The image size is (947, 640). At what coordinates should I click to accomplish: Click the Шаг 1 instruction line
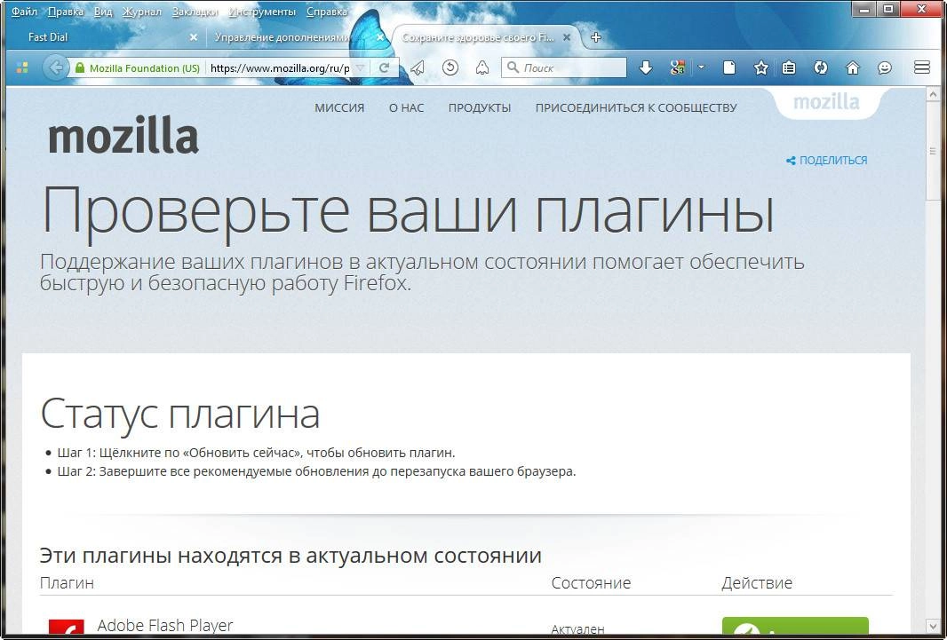click(x=256, y=453)
